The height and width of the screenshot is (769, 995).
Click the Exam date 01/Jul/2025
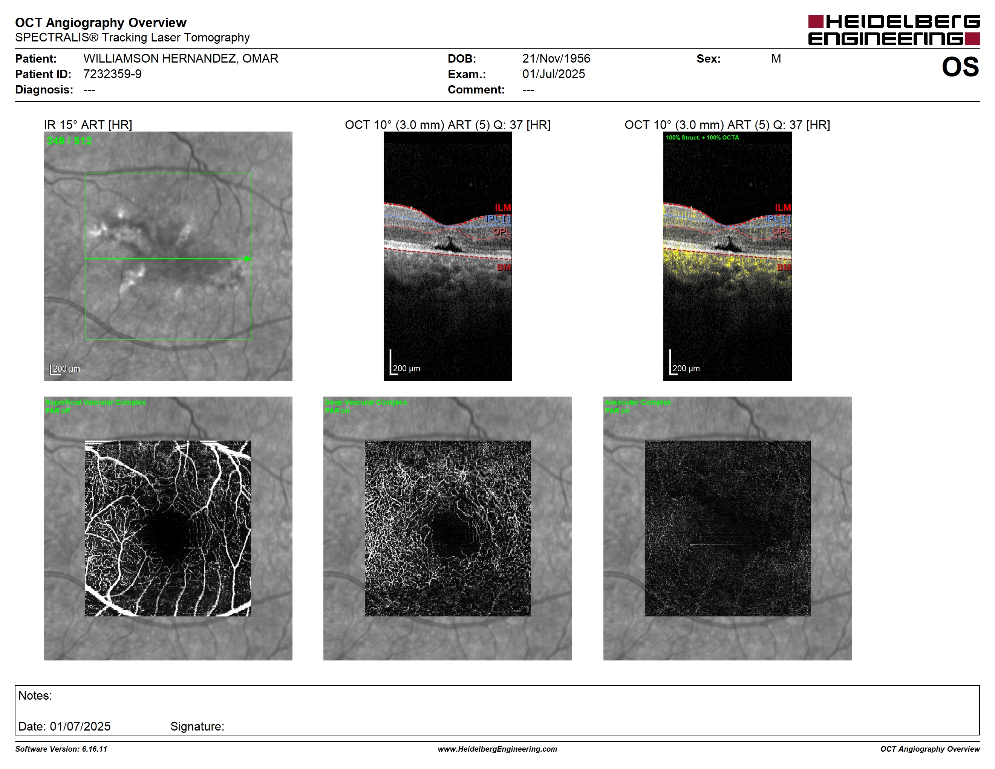(x=554, y=74)
